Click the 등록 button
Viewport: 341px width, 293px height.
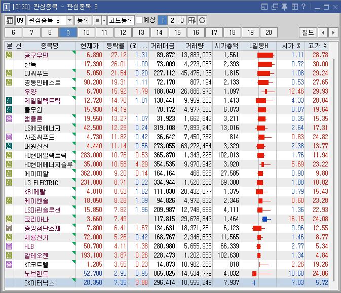pyautogui.click(x=83, y=20)
